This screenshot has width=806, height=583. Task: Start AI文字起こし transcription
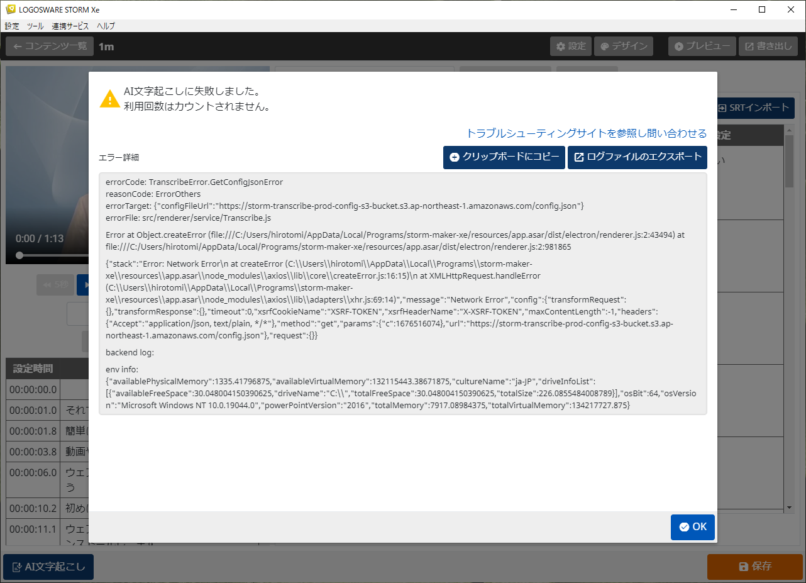48,567
